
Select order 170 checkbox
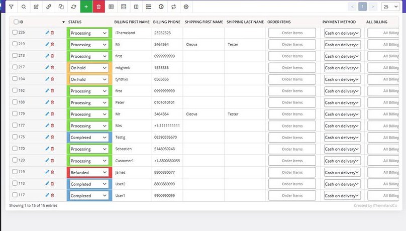point(15,149)
